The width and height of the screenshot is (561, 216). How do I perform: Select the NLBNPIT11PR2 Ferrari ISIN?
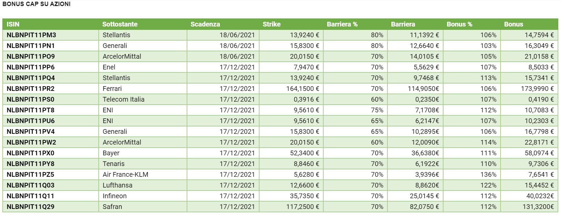[31, 89]
